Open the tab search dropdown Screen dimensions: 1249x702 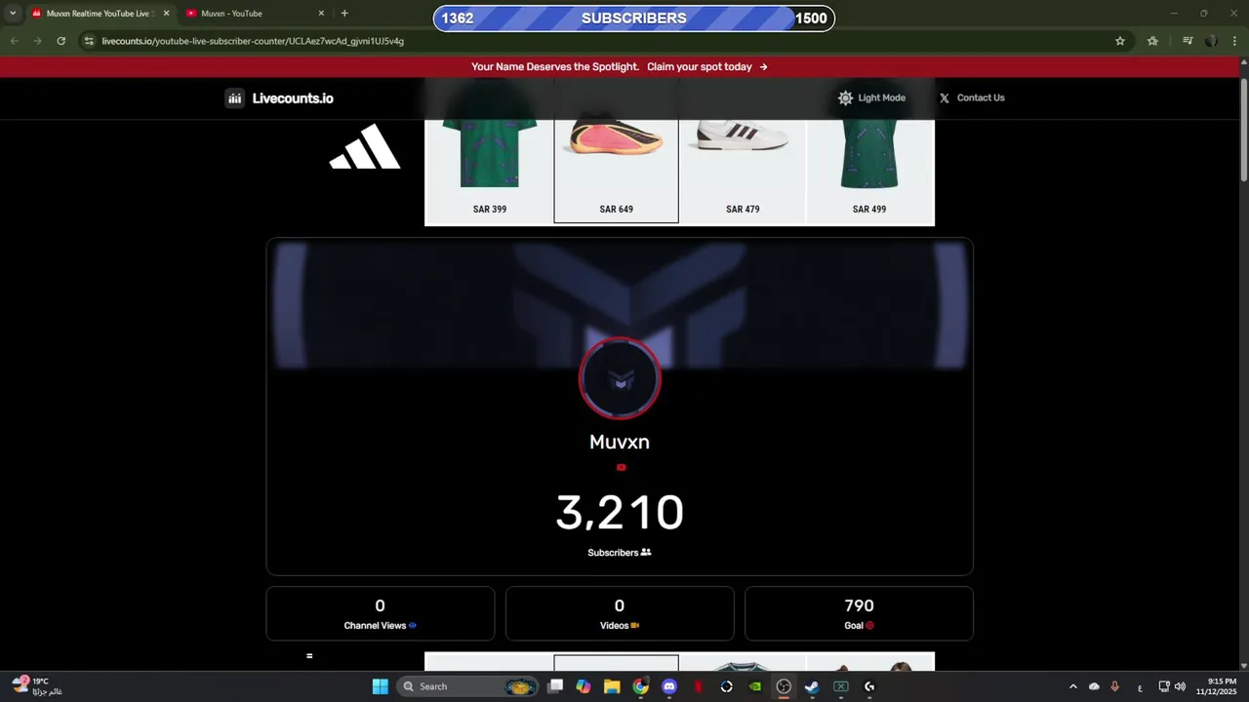(x=13, y=14)
